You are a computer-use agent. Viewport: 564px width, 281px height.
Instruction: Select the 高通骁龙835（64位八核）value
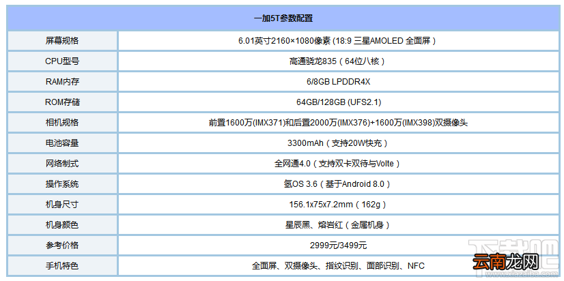point(337,61)
